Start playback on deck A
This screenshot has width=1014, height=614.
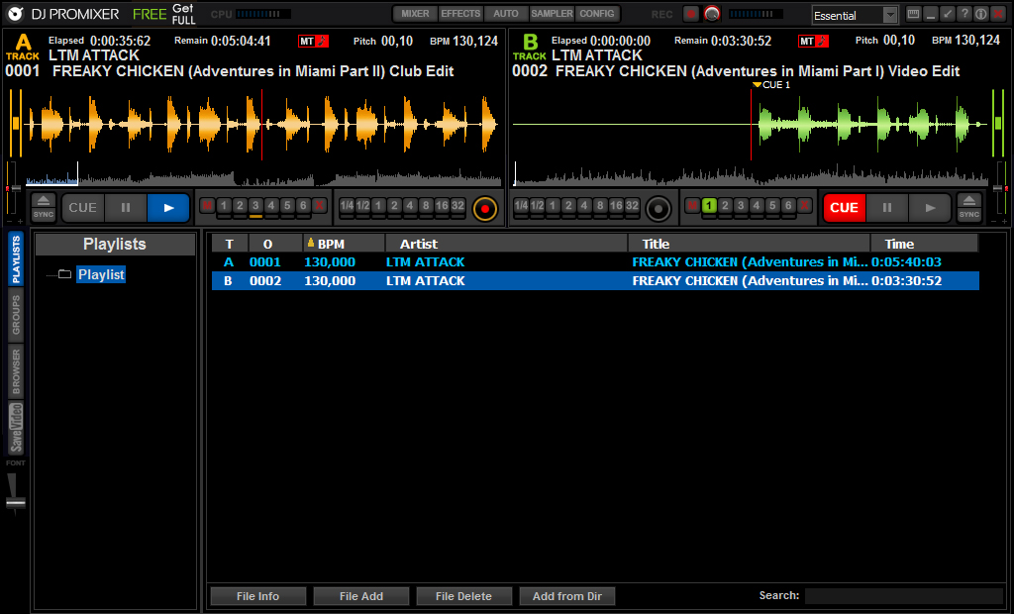(168, 208)
